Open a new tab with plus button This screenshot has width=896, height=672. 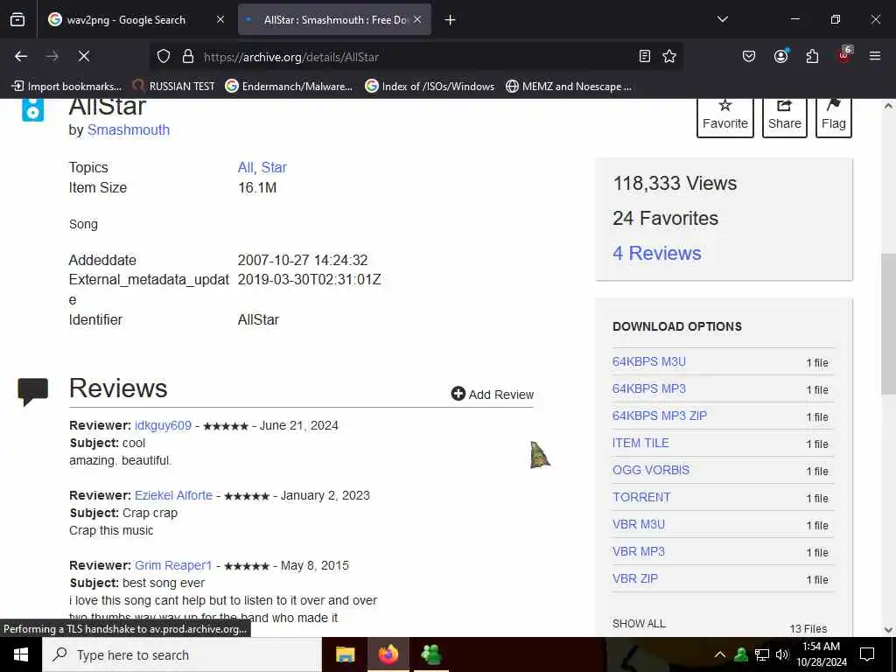(451, 20)
